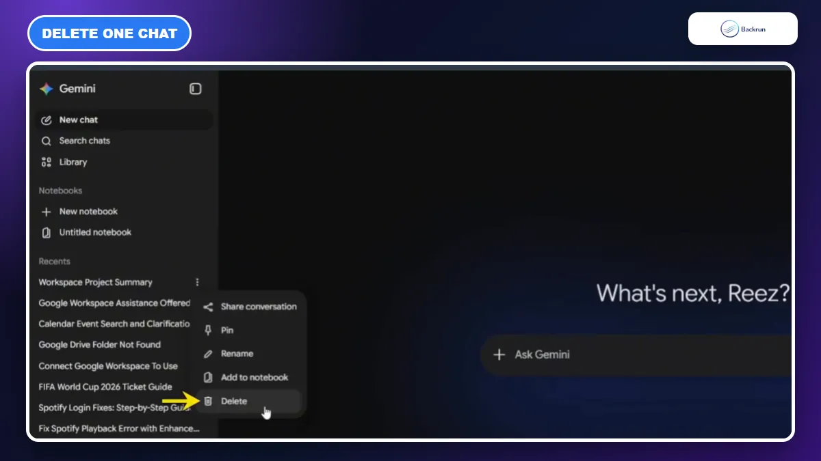
Task: Open Untitled notebook
Action: [124, 233]
